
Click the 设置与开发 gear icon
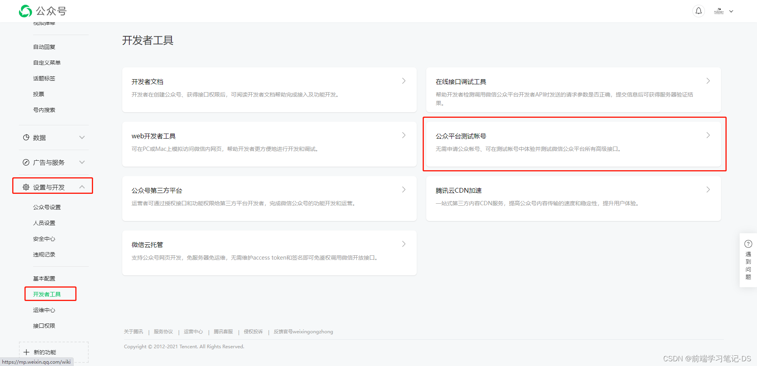26,187
